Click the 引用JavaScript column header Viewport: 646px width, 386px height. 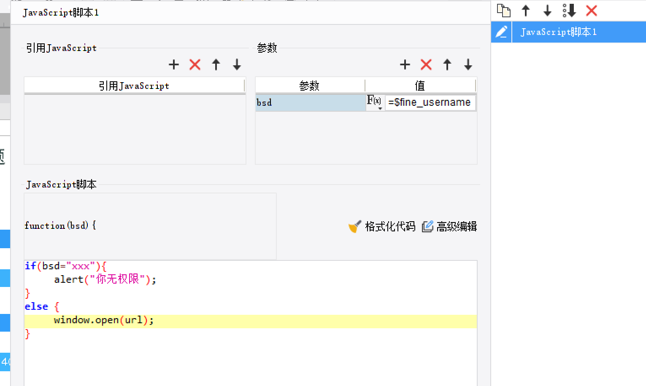coord(134,86)
